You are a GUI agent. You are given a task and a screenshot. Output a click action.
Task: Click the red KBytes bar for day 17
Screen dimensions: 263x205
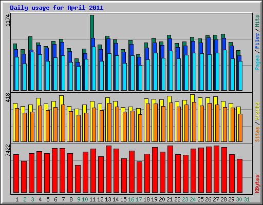point(139,177)
